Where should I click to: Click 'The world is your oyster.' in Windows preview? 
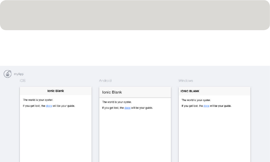[x=196, y=100]
